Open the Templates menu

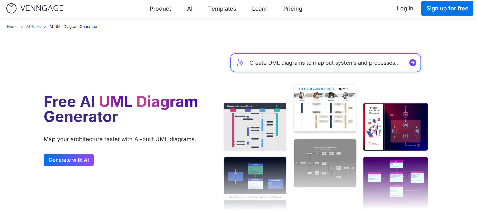point(222,9)
